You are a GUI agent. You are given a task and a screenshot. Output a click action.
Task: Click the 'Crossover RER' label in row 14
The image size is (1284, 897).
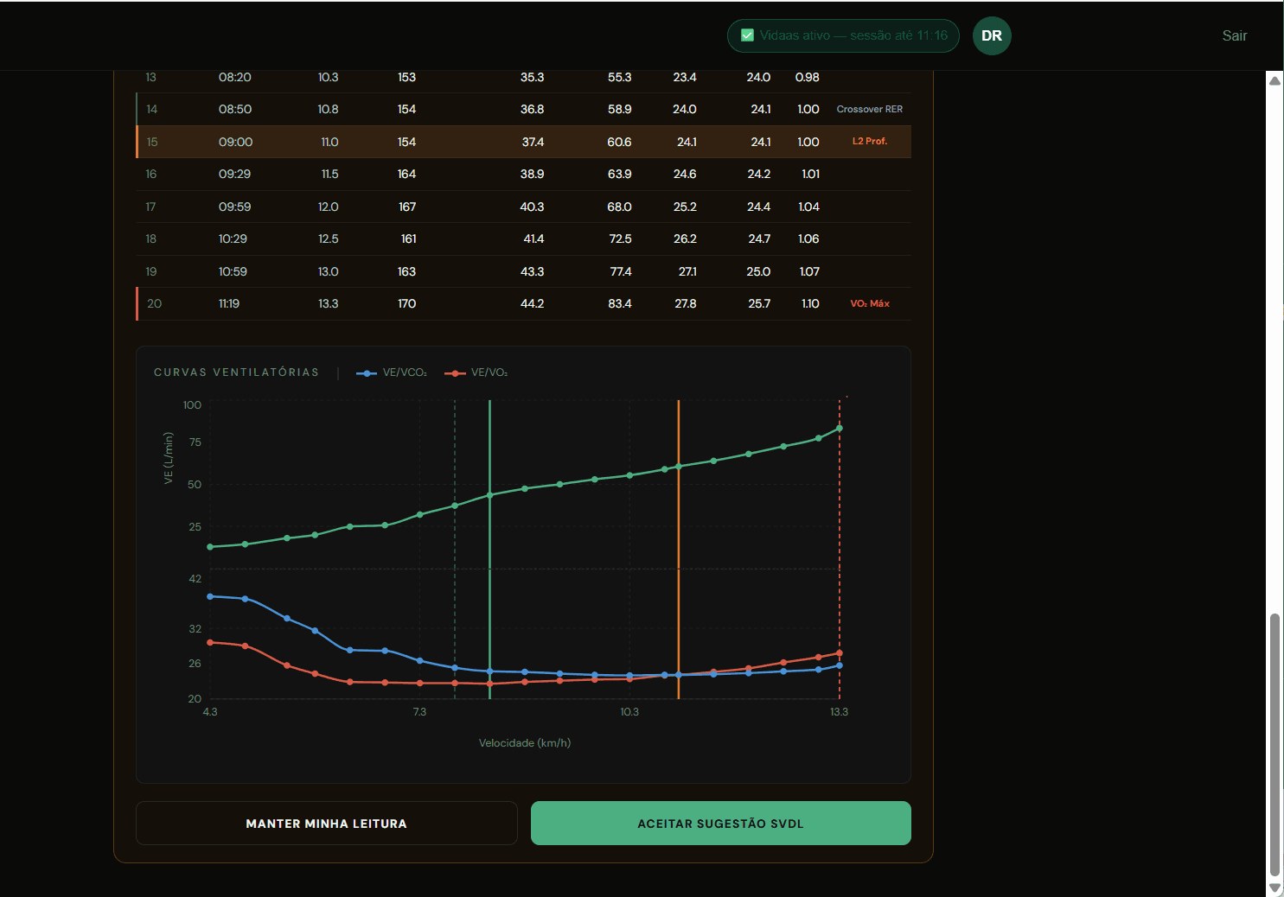(870, 110)
